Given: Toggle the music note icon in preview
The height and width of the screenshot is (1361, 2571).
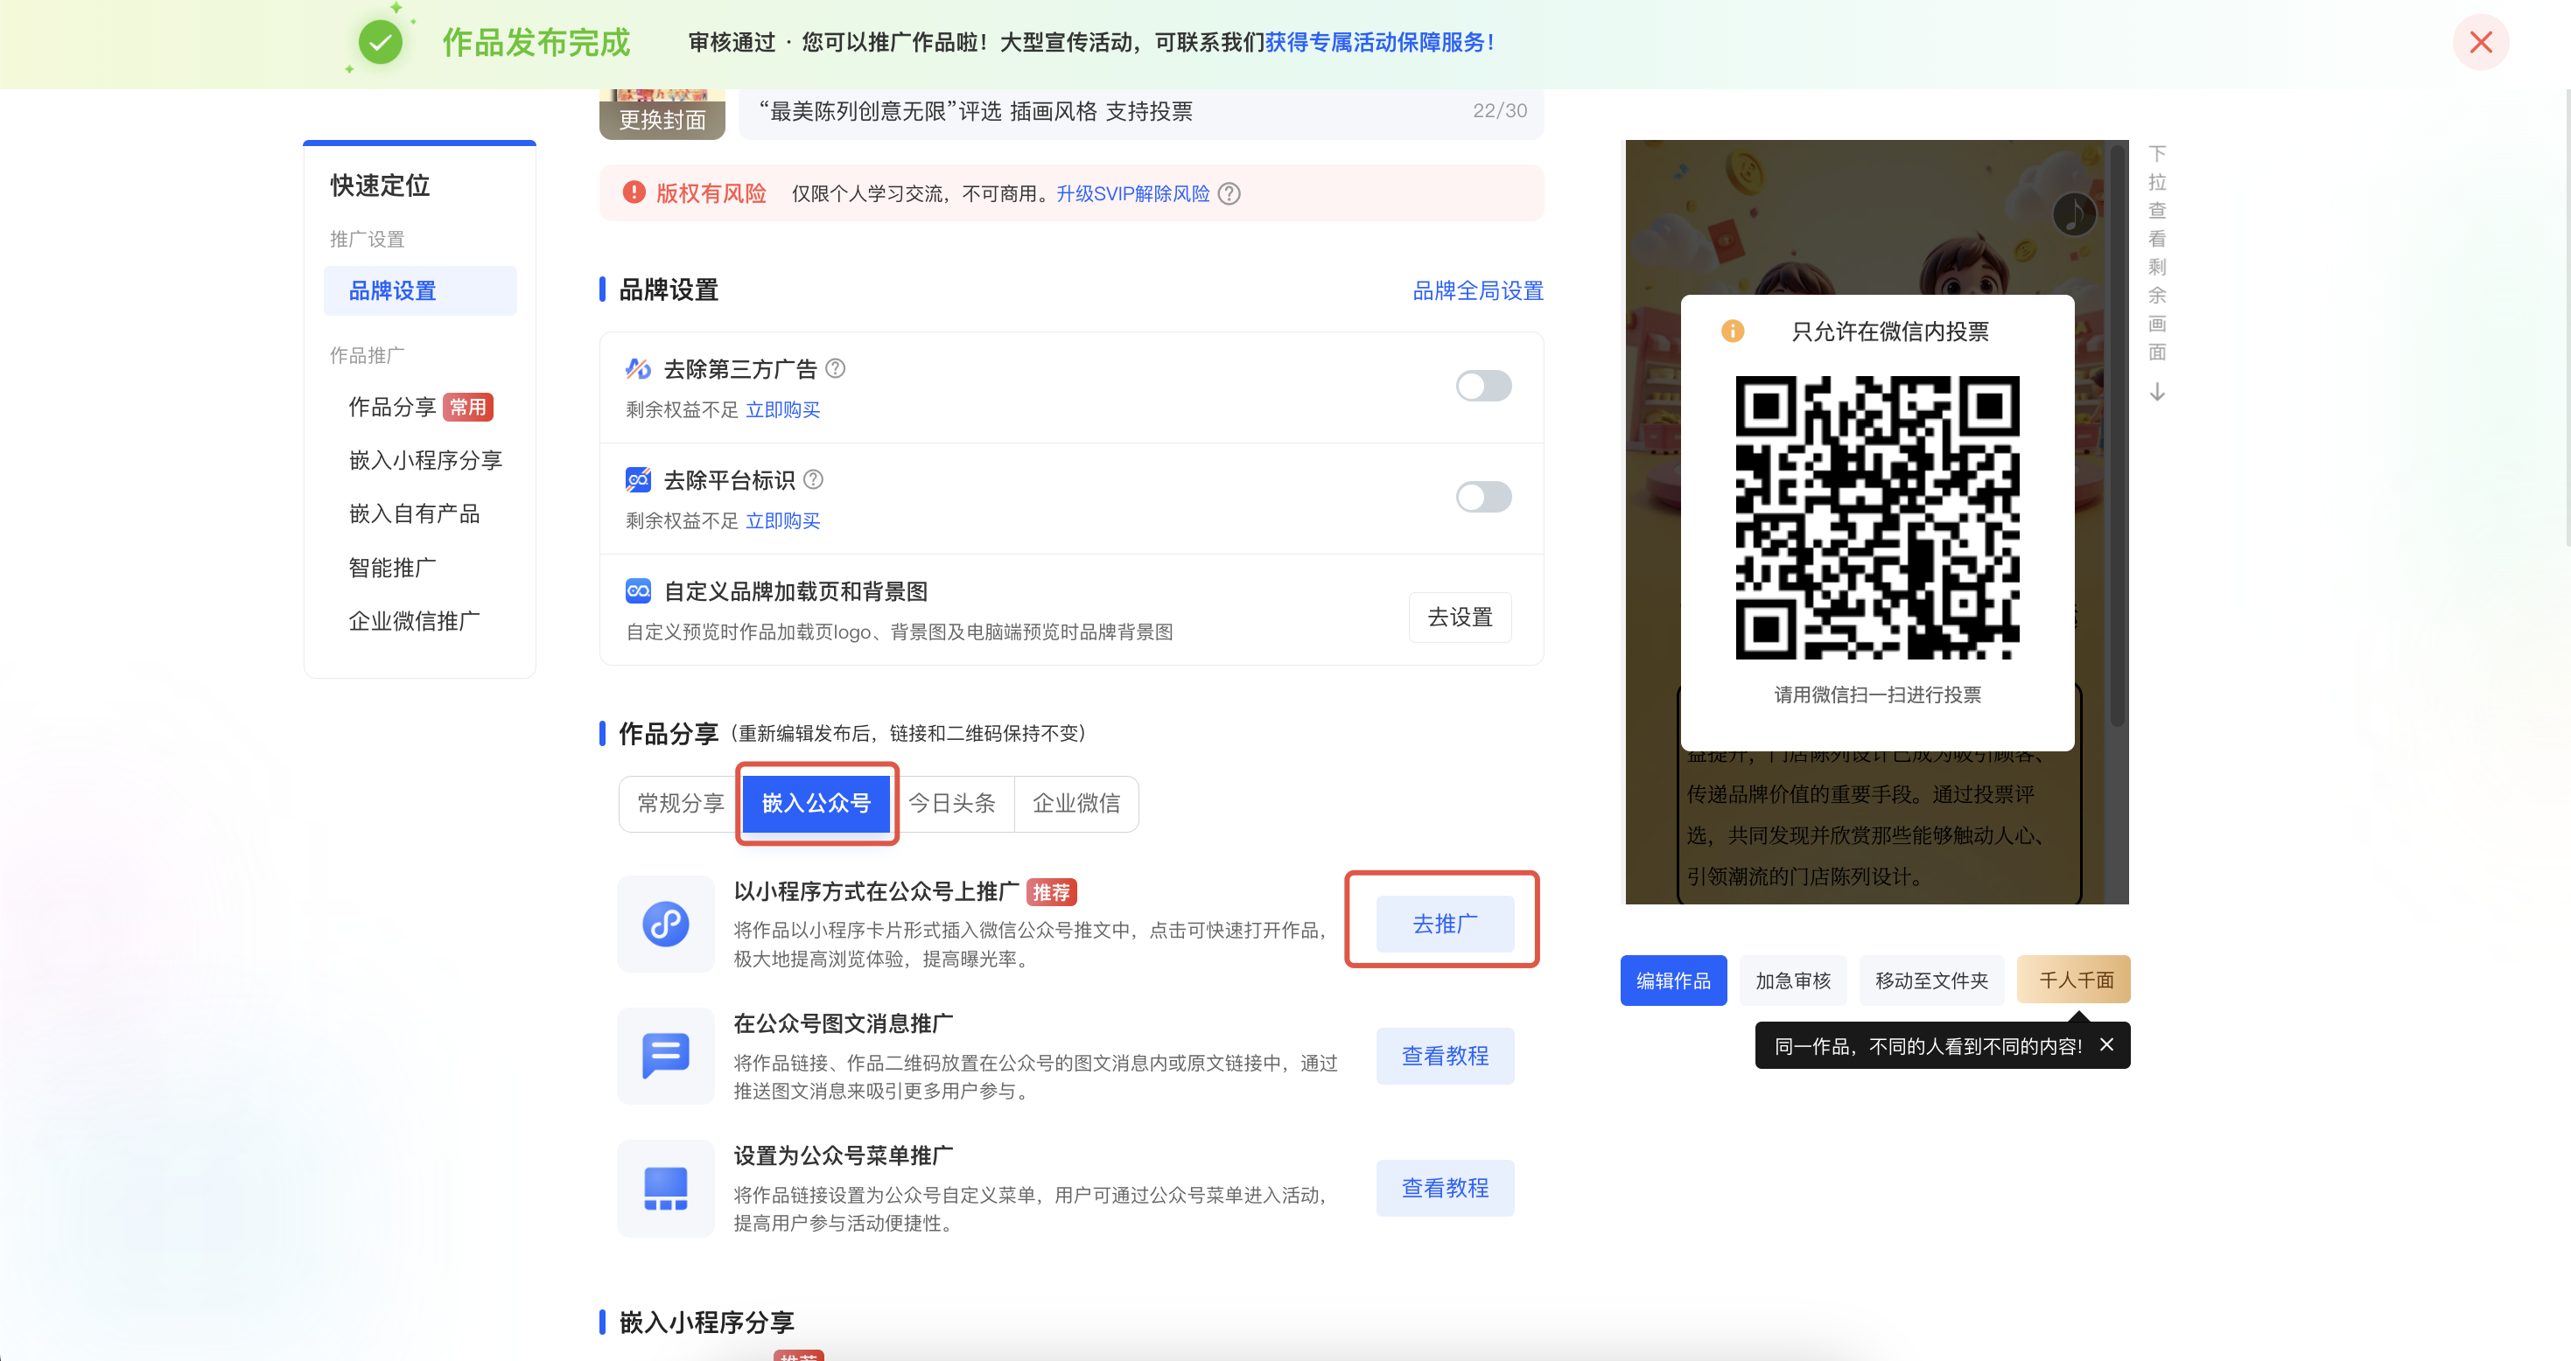Looking at the screenshot, I should pos(2074,213).
